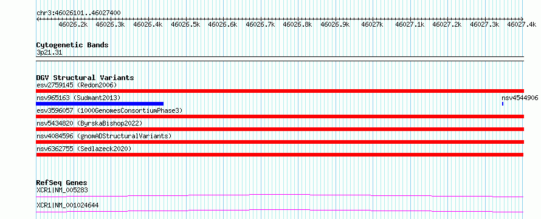541x219 pixels.
Task: Click the blue bar for nsv965163
Action: [x=100, y=104]
